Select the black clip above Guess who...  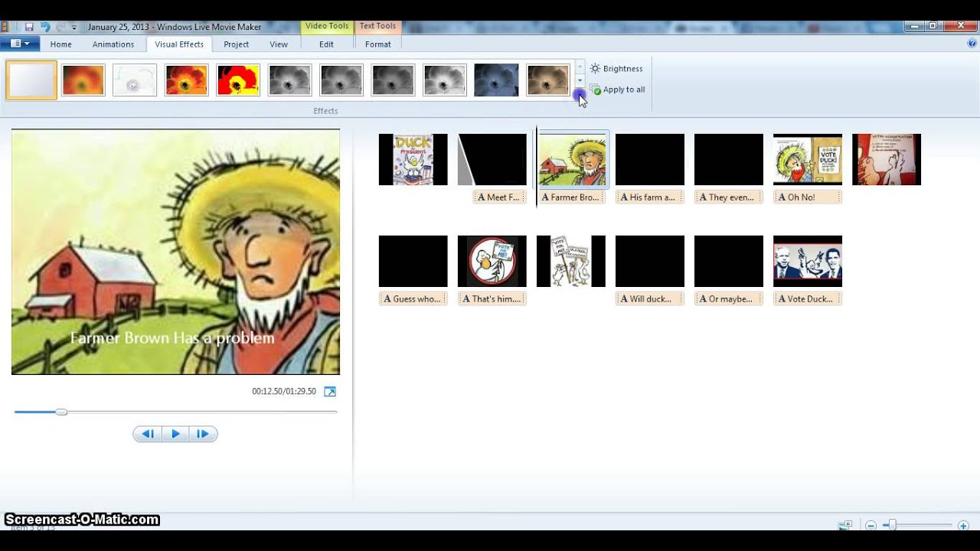413,261
